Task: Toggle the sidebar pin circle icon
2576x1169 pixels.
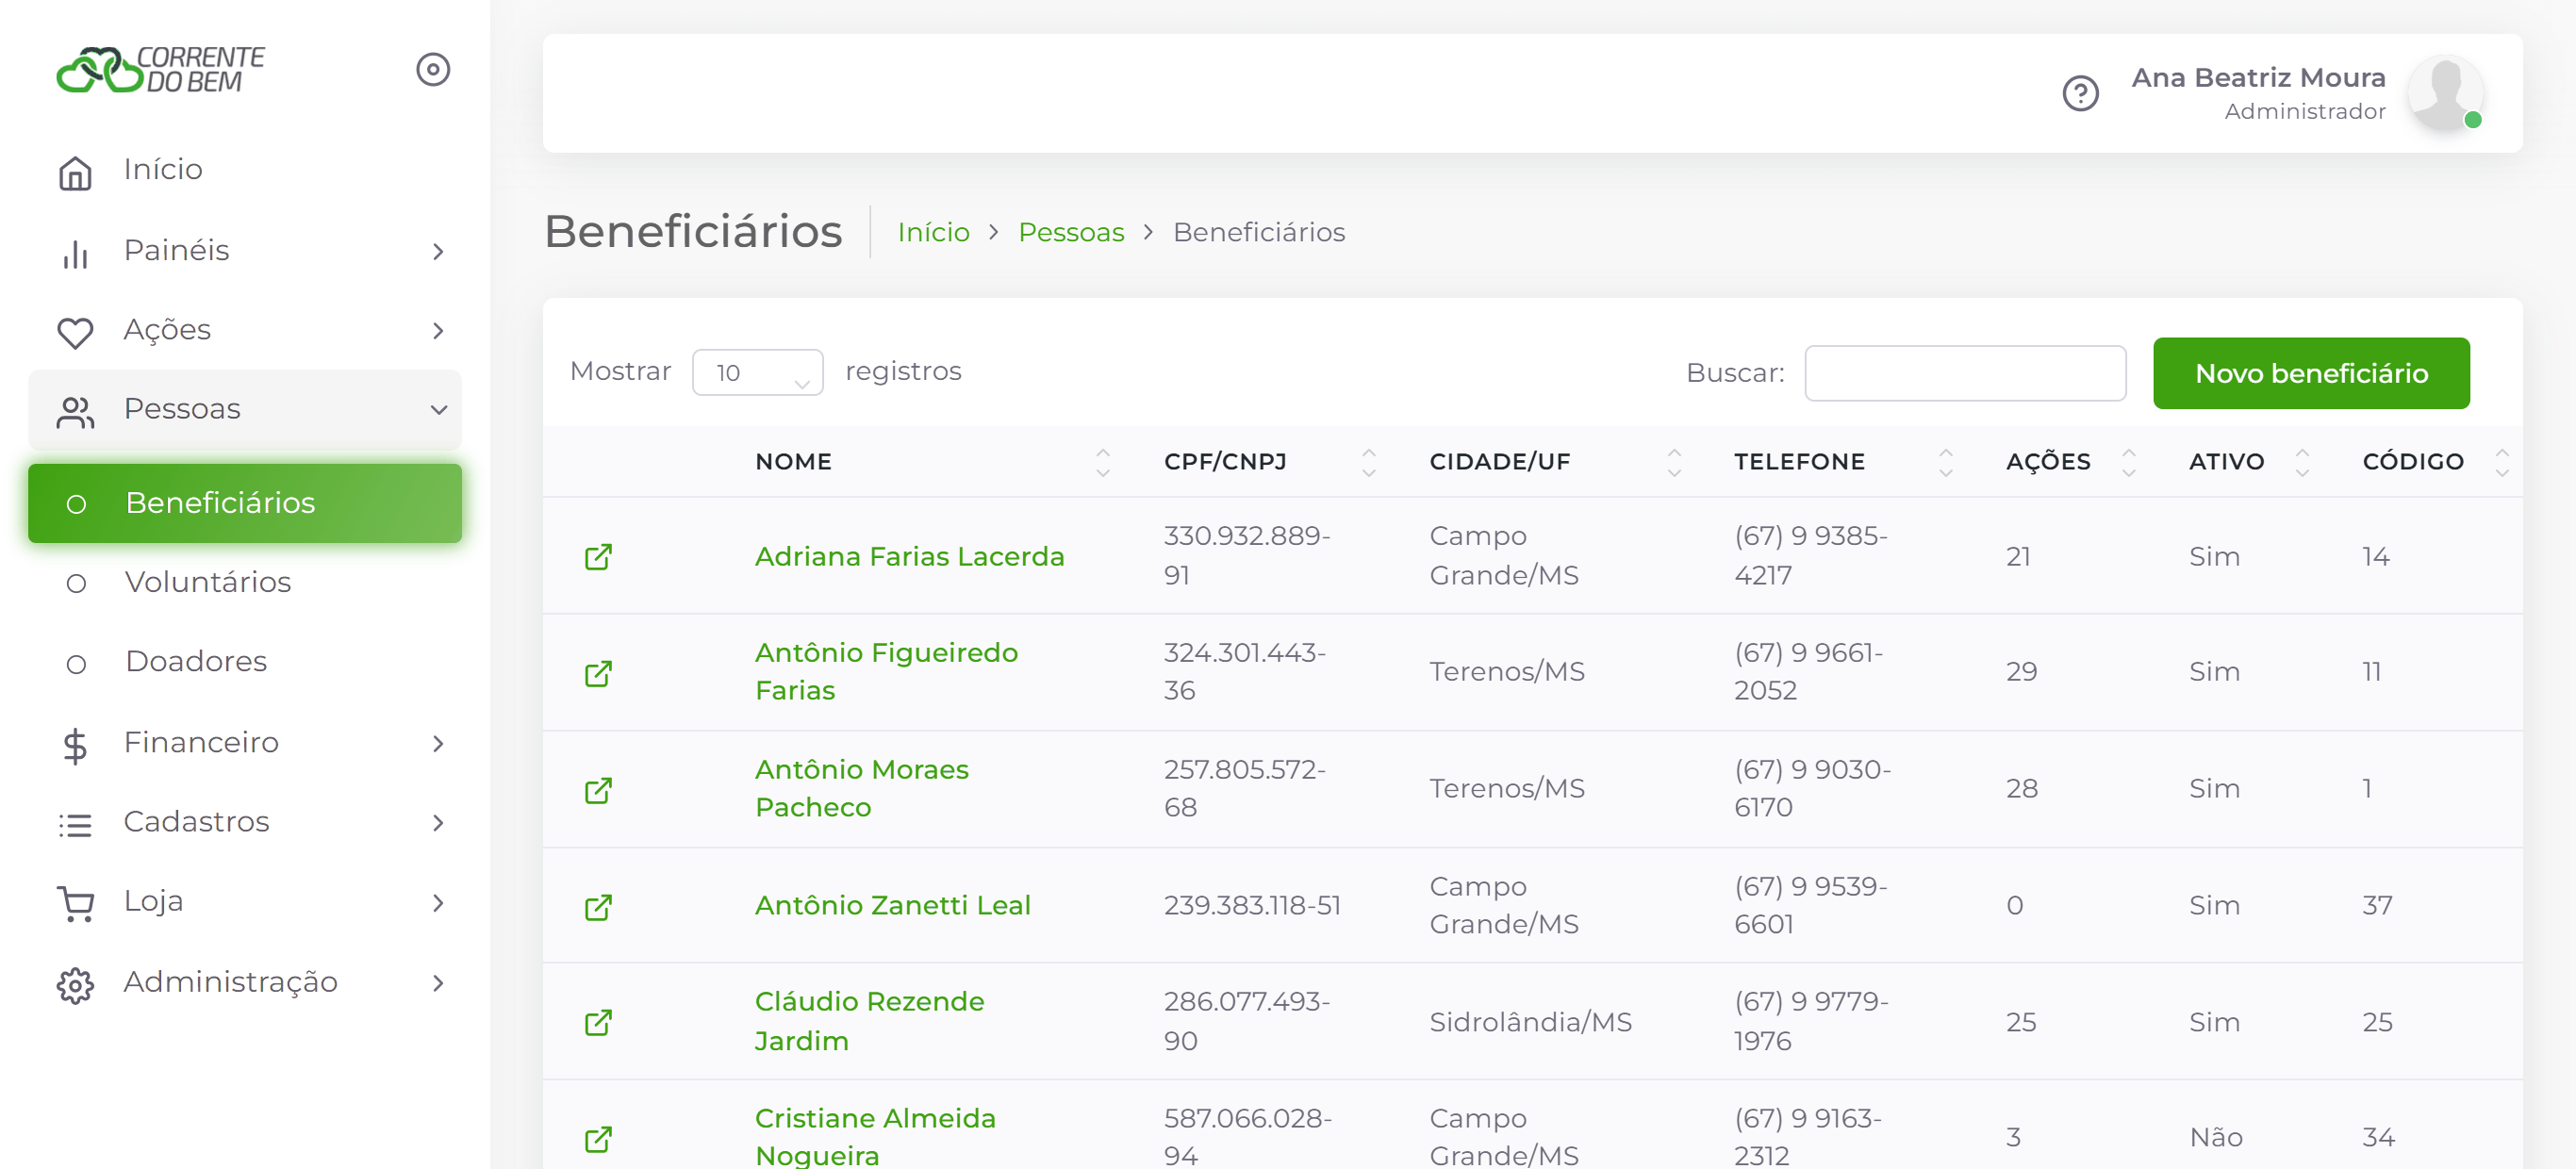Action: tap(433, 69)
